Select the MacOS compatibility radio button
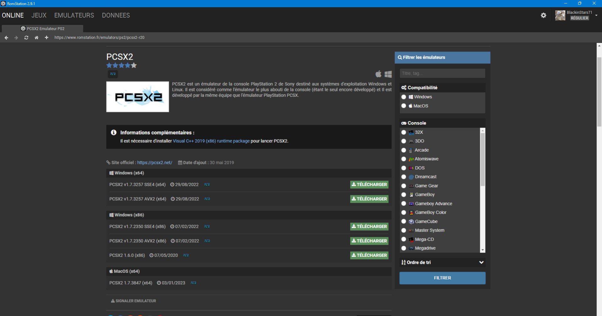Viewport: 602px width, 316px height. (x=404, y=106)
